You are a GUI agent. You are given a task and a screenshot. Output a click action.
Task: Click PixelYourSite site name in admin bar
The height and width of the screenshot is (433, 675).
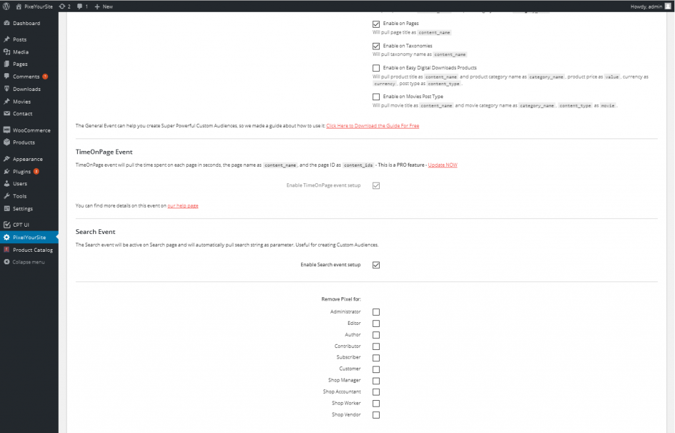pos(38,7)
